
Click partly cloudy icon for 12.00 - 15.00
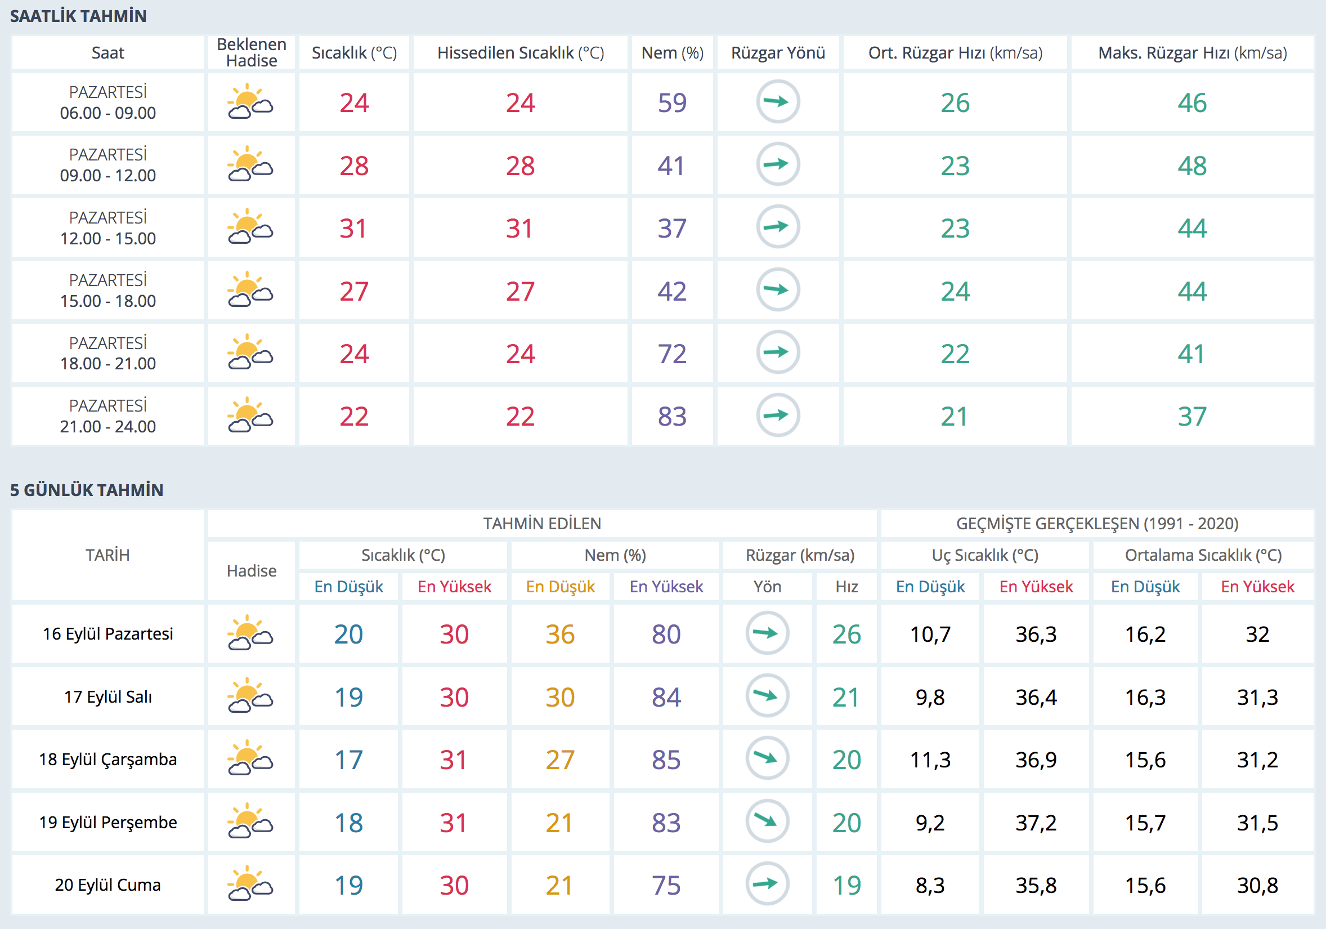coord(250,227)
